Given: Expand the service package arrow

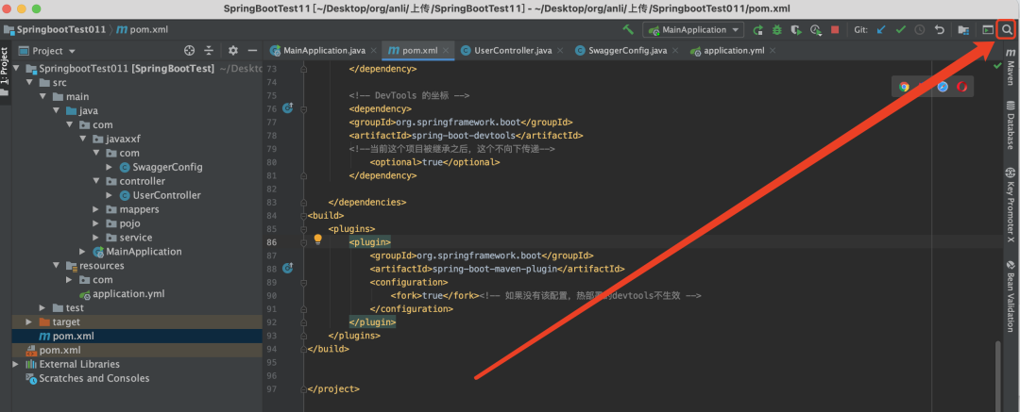Looking at the screenshot, I should tap(95, 238).
